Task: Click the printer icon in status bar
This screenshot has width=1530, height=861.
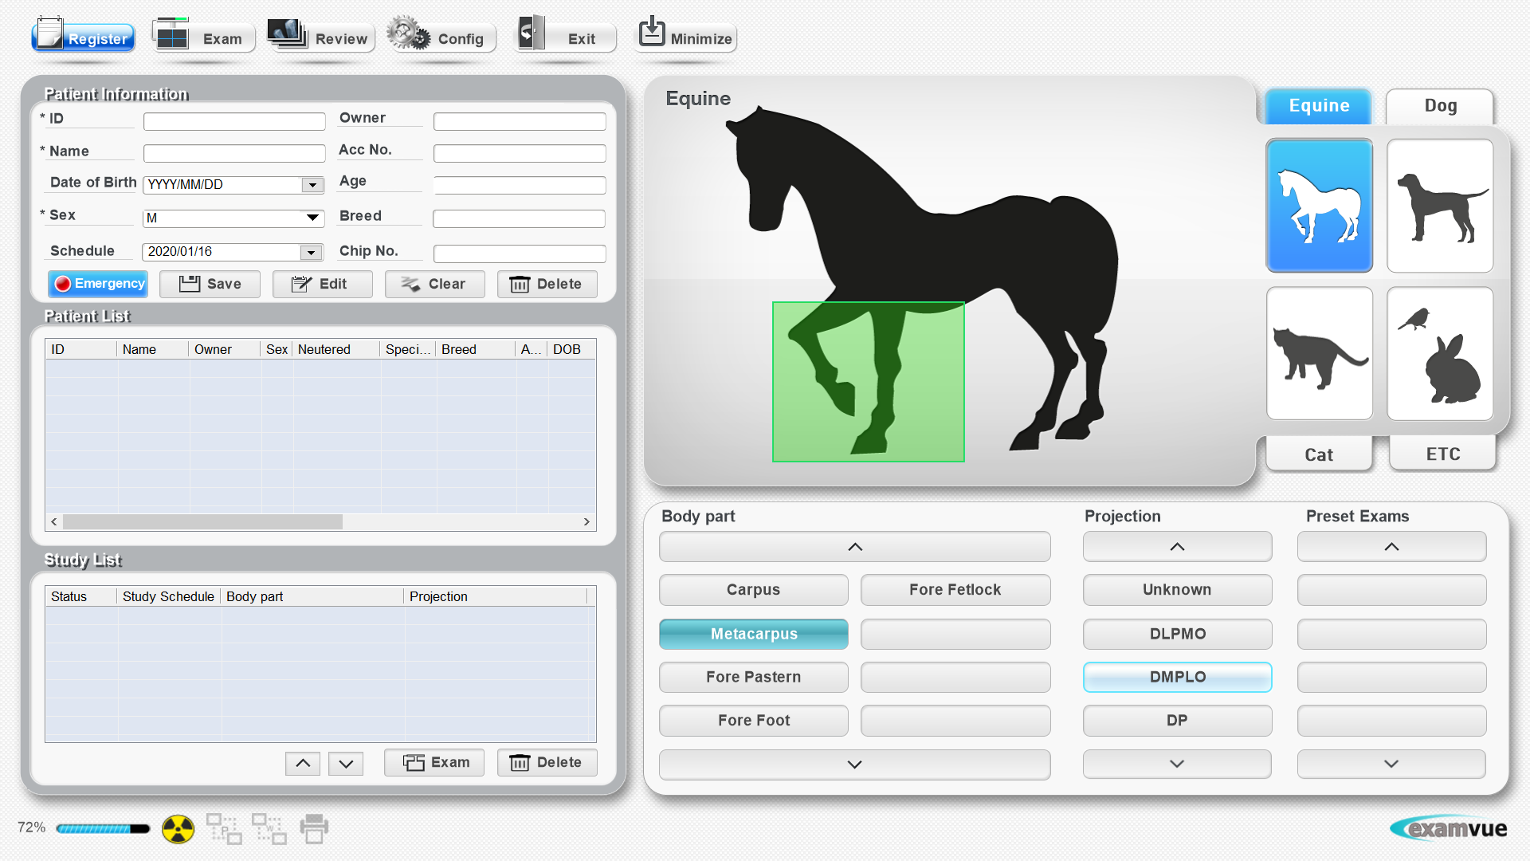Action: (314, 829)
